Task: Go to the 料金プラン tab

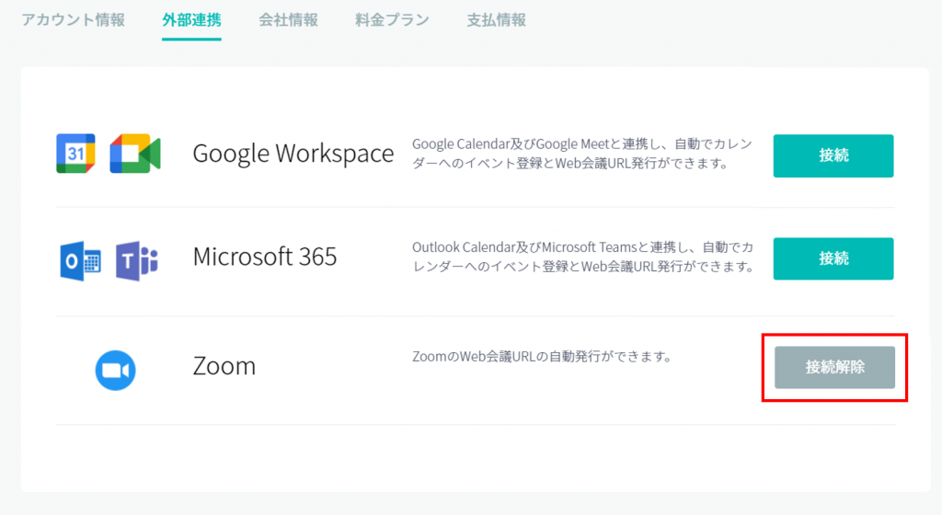Action: pyautogui.click(x=392, y=20)
